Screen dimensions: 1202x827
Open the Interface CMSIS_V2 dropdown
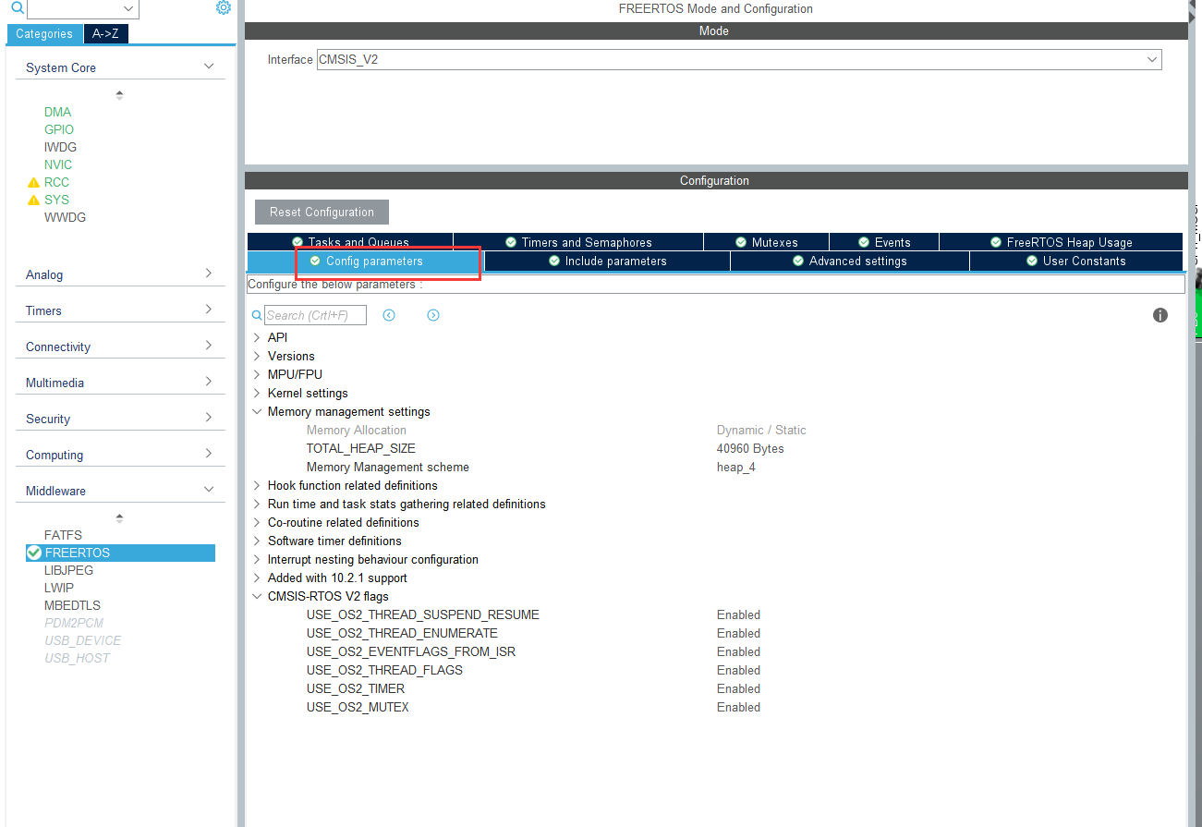[x=738, y=59]
